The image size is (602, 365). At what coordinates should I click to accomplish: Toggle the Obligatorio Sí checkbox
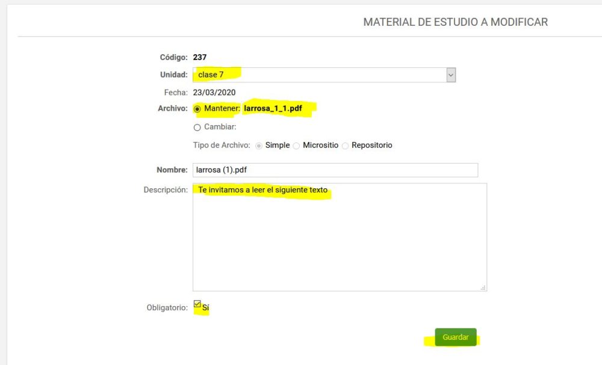pyautogui.click(x=197, y=304)
